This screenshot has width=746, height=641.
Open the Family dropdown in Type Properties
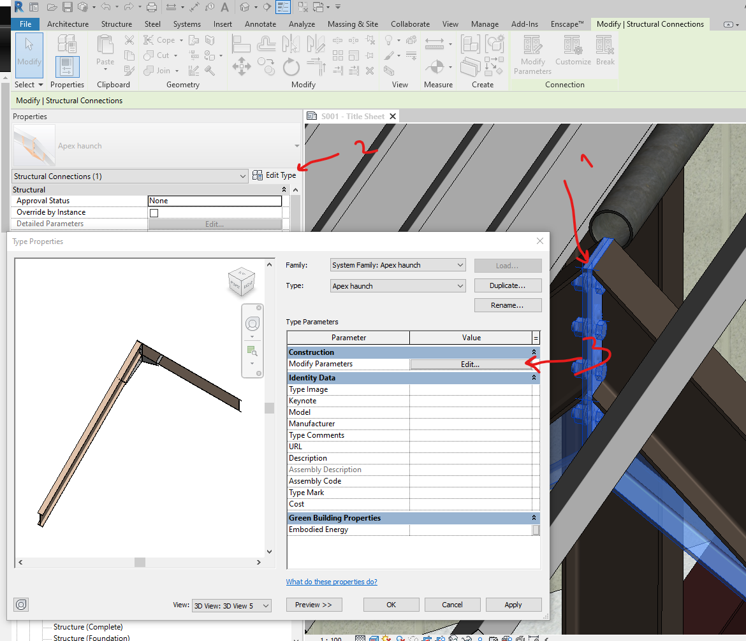pyautogui.click(x=397, y=264)
